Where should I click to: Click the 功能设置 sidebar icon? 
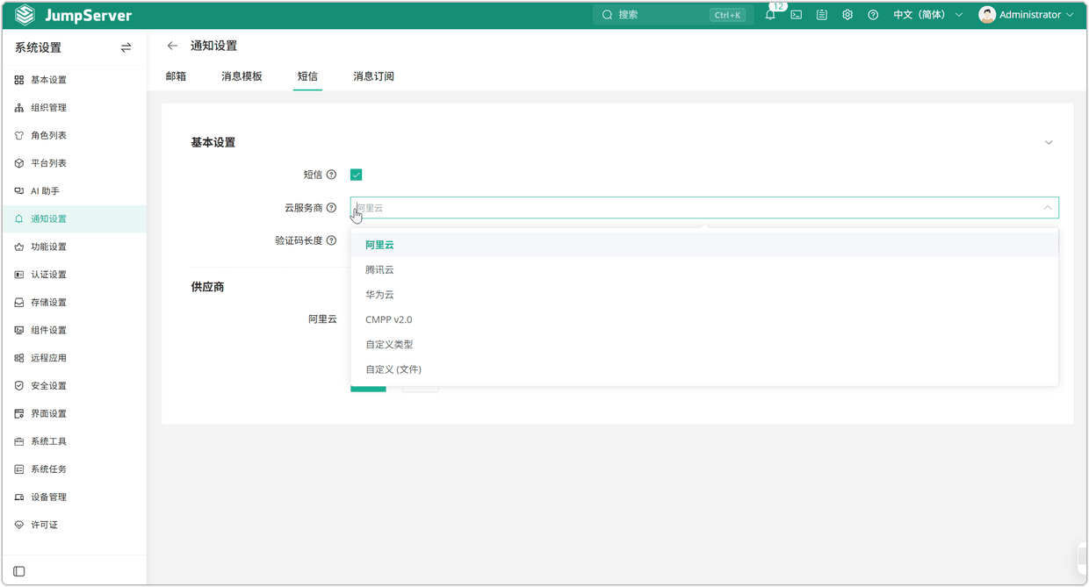(x=19, y=247)
